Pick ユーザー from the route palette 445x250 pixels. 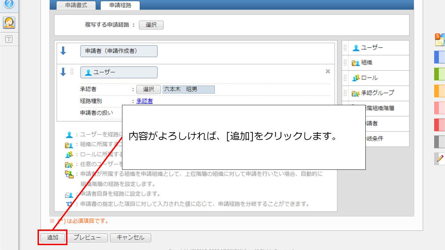[375, 48]
